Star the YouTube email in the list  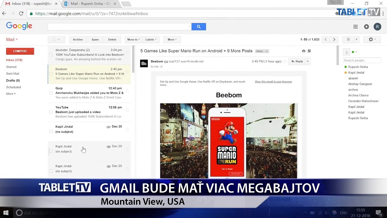point(127,110)
